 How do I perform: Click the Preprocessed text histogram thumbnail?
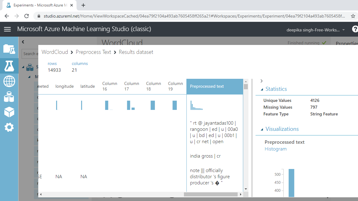[197, 105]
